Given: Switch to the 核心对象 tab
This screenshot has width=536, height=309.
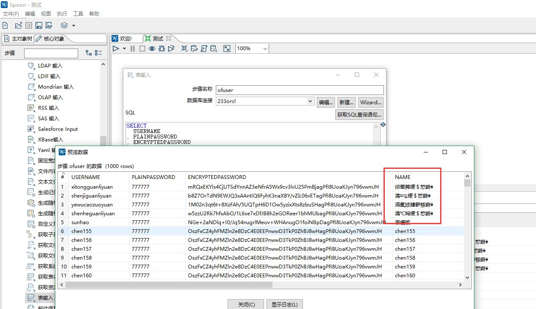Looking at the screenshot, I should (51, 39).
